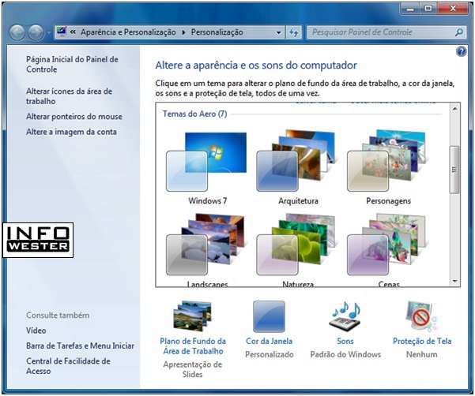The height and width of the screenshot is (396, 475).
Task: Open the Proteção de Tela icon
Action: point(421,316)
